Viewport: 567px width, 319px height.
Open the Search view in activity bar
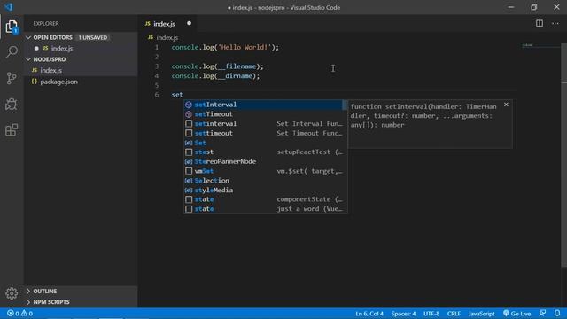pyautogui.click(x=12, y=51)
